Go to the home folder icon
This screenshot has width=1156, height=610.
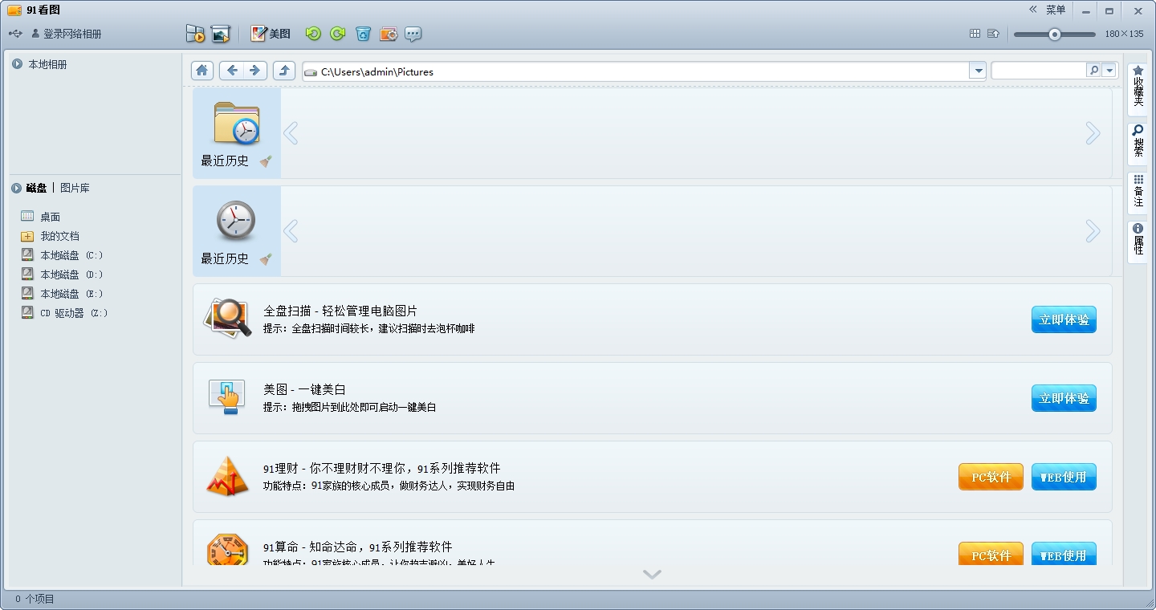(202, 71)
